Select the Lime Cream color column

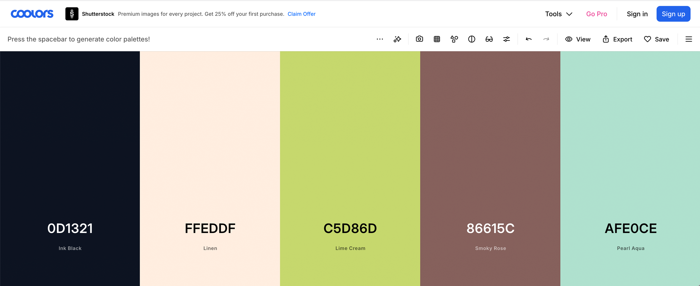(350, 169)
